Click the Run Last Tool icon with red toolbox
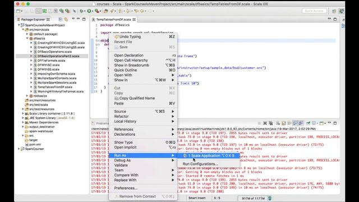The width and height of the screenshot is (359, 202). (97, 11)
